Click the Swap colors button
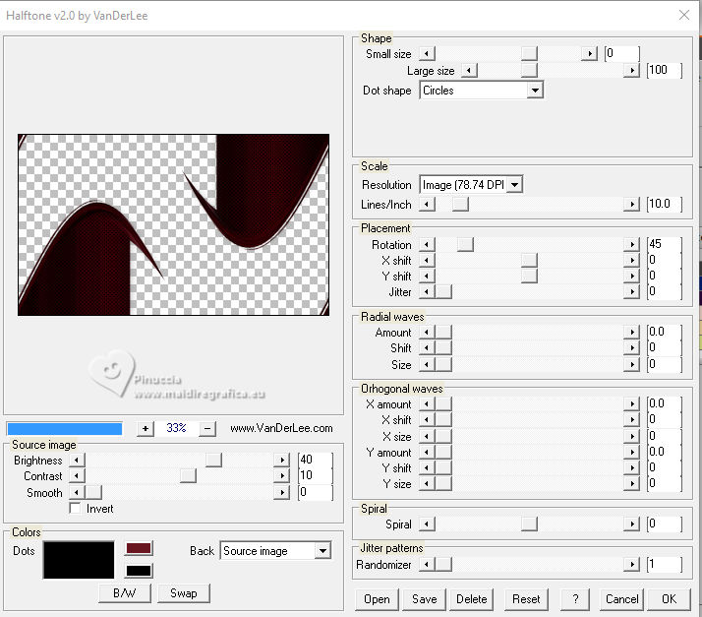Image resolution: width=702 pixels, height=617 pixels. coord(184,593)
